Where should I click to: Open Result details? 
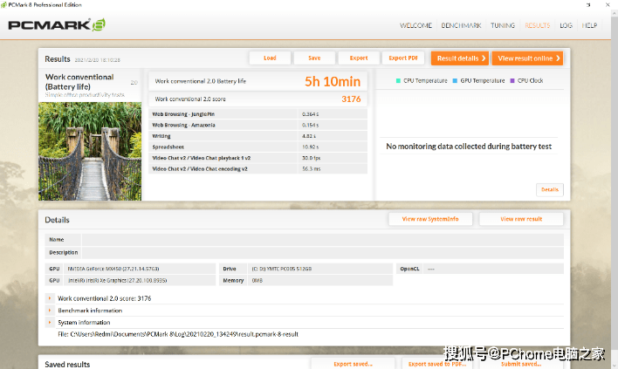tap(460, 58)
